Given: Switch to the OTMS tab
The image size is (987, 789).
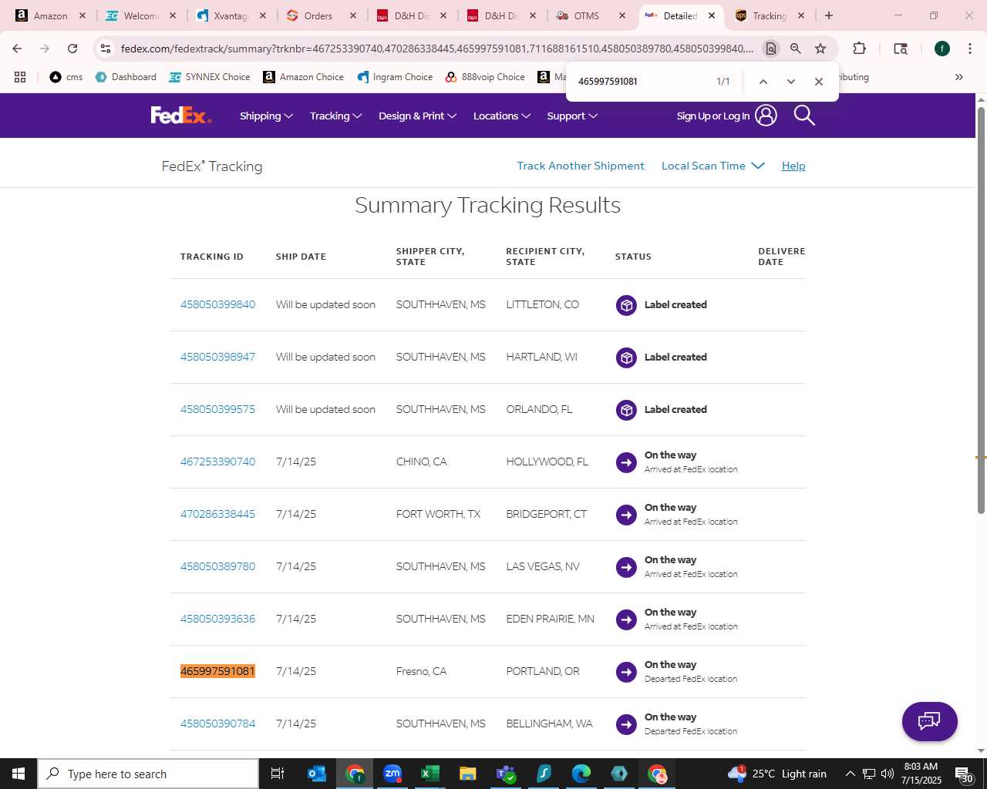Looking at the screenshot, I should 591,15.
